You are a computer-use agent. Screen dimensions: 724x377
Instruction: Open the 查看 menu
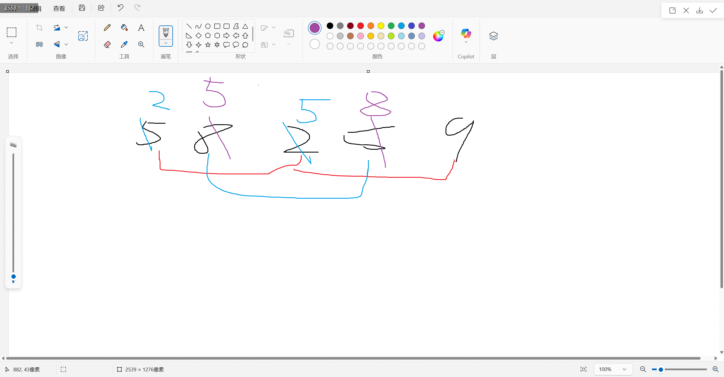click(59, 8)
